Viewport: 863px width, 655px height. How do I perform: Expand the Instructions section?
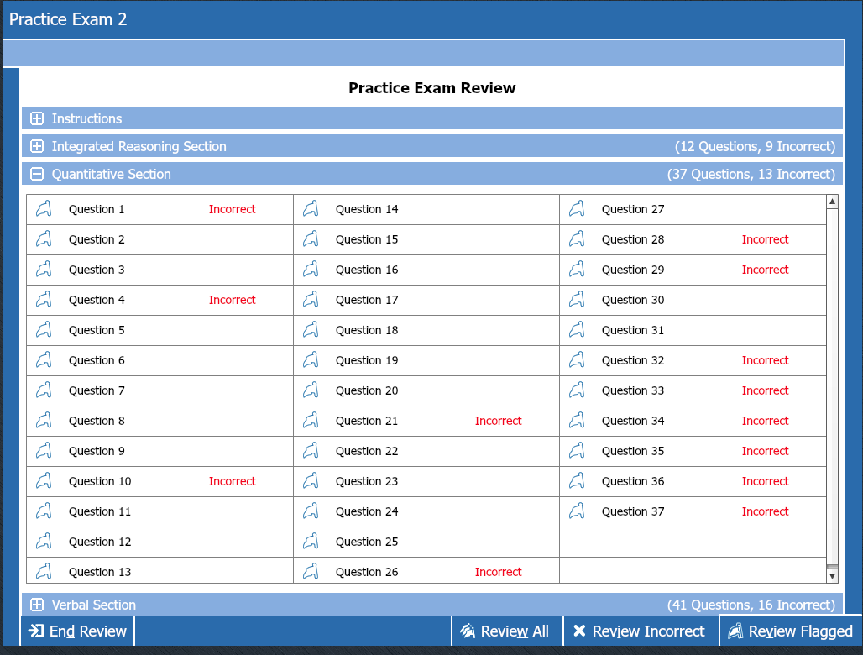(x=37, y=118)
